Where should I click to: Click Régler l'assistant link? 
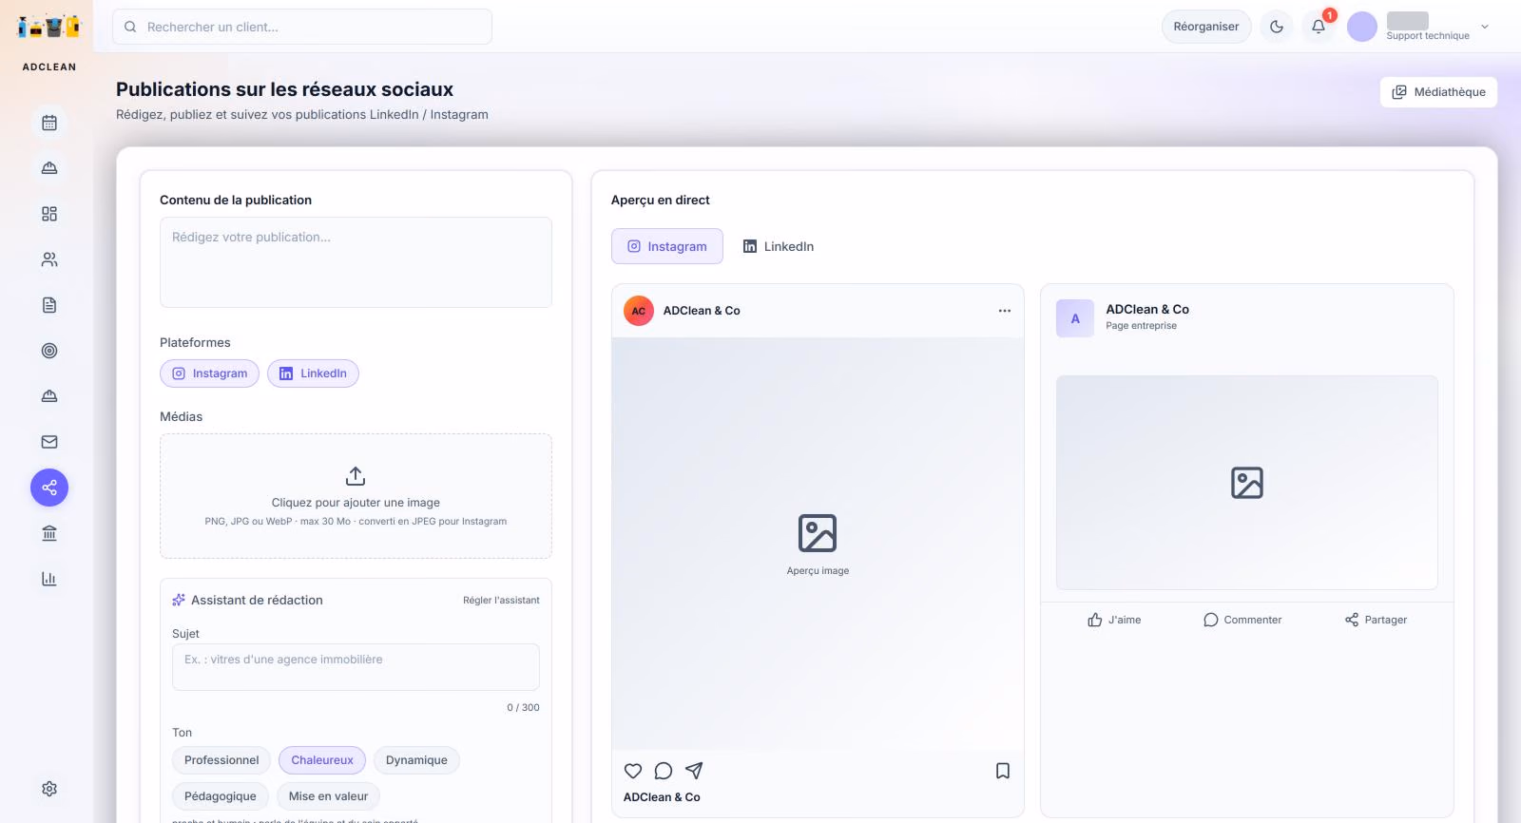(x=501, y=601)
